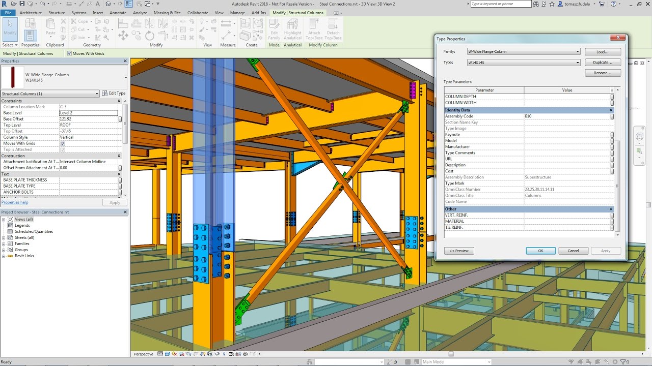The height and width of the screenshot is (366, 652).
Task: Click Detach Top/Base ribbon button
Action: (333, 29)
